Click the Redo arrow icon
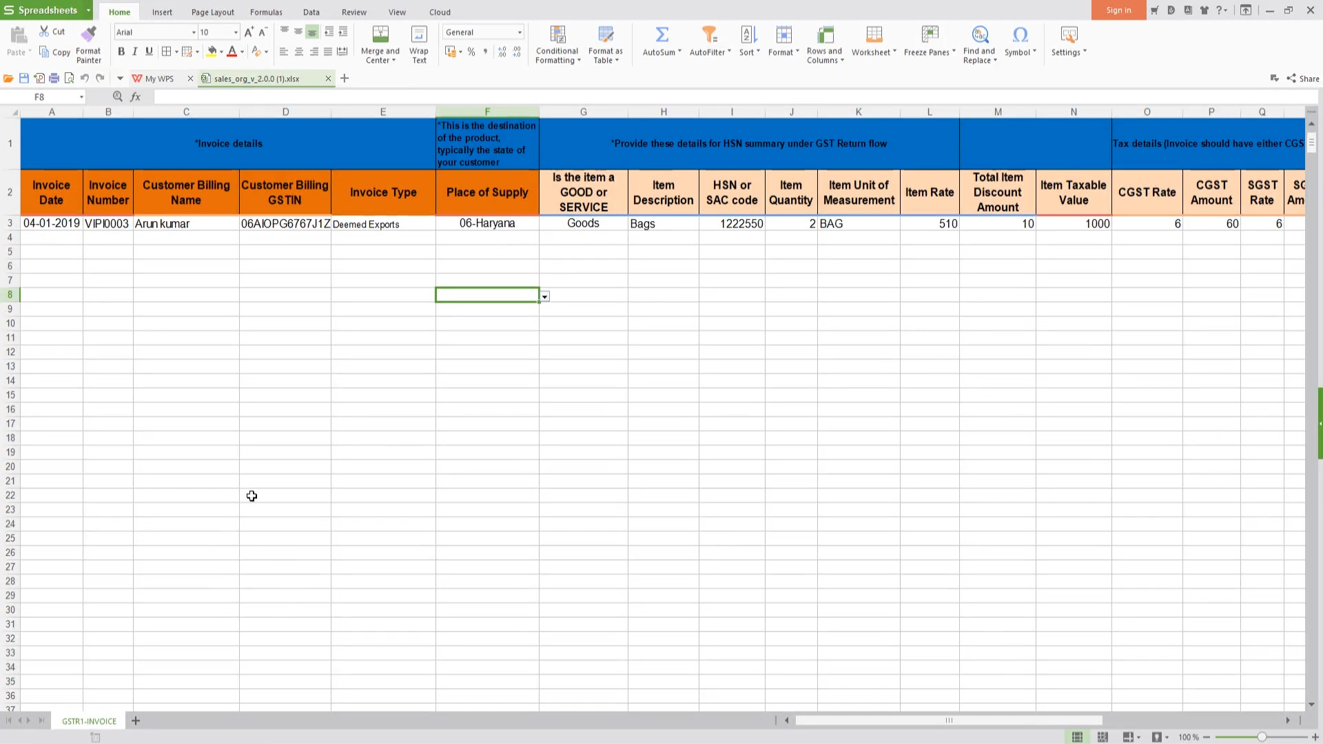 point(100,79)
